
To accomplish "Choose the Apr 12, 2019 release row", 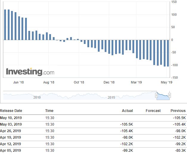I will coord(10,144).
